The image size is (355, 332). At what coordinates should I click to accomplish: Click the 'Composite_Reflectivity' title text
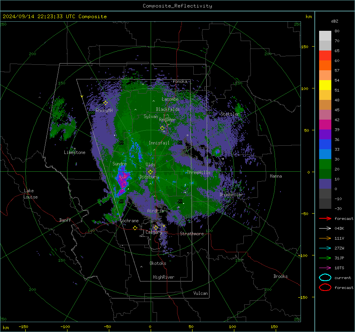pos(177,6)
